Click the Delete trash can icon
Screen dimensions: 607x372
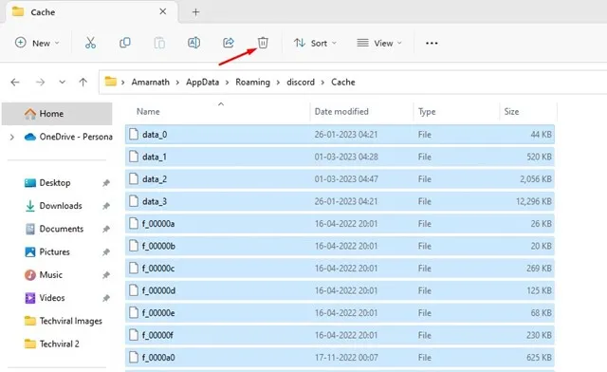(263, 43)
